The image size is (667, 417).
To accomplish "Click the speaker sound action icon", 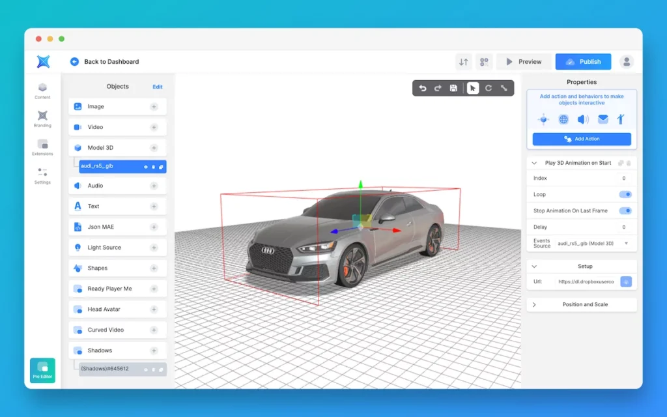I will pos(583,119).
